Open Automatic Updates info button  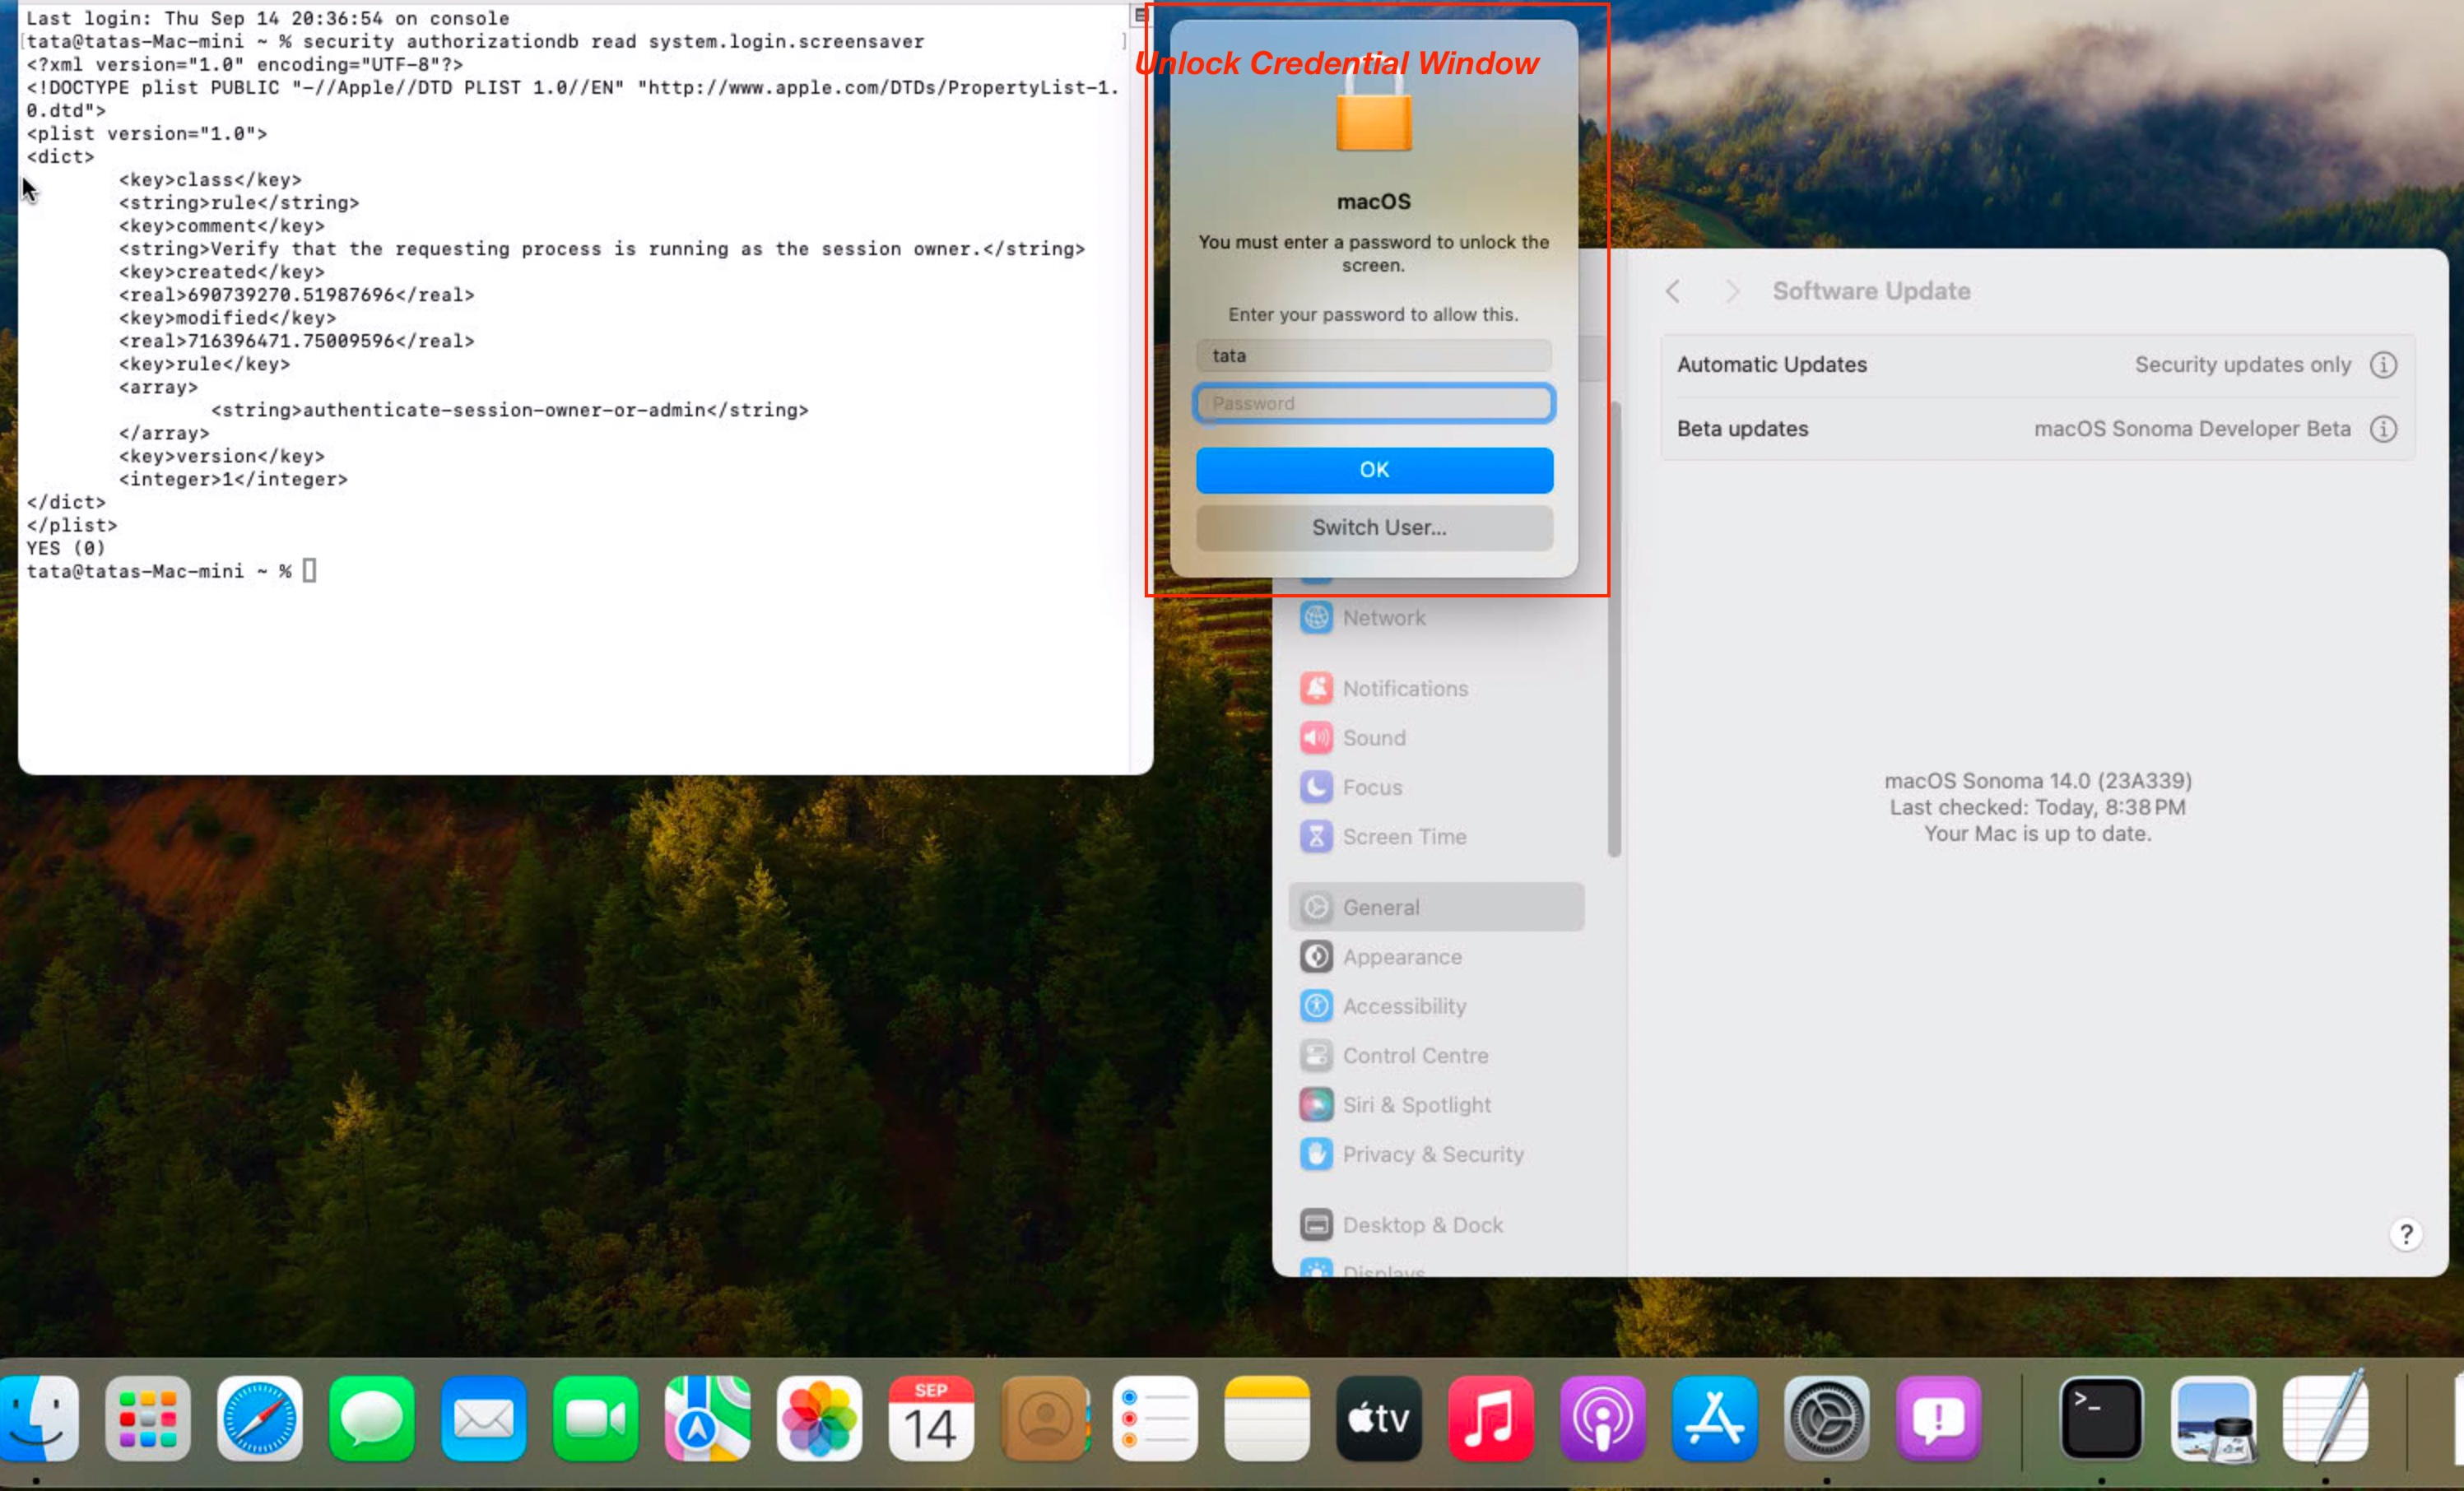point(2384,365)
